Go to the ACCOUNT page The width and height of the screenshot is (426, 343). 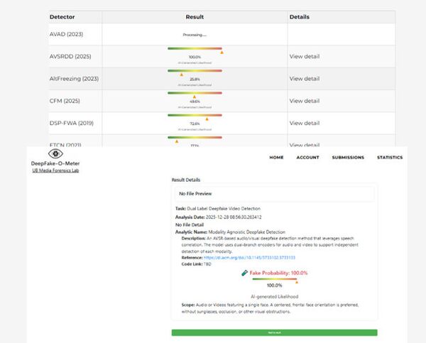[x=307, y=158]
